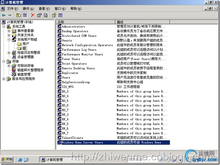The height and width of the screenshot is (165, 220).
Task: Collapse the 存储 tree node
Action: click(4, 61)
